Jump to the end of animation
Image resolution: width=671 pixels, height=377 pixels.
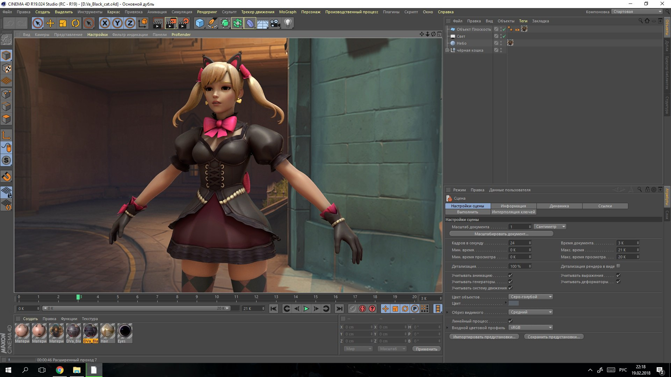tap(339, 309)
